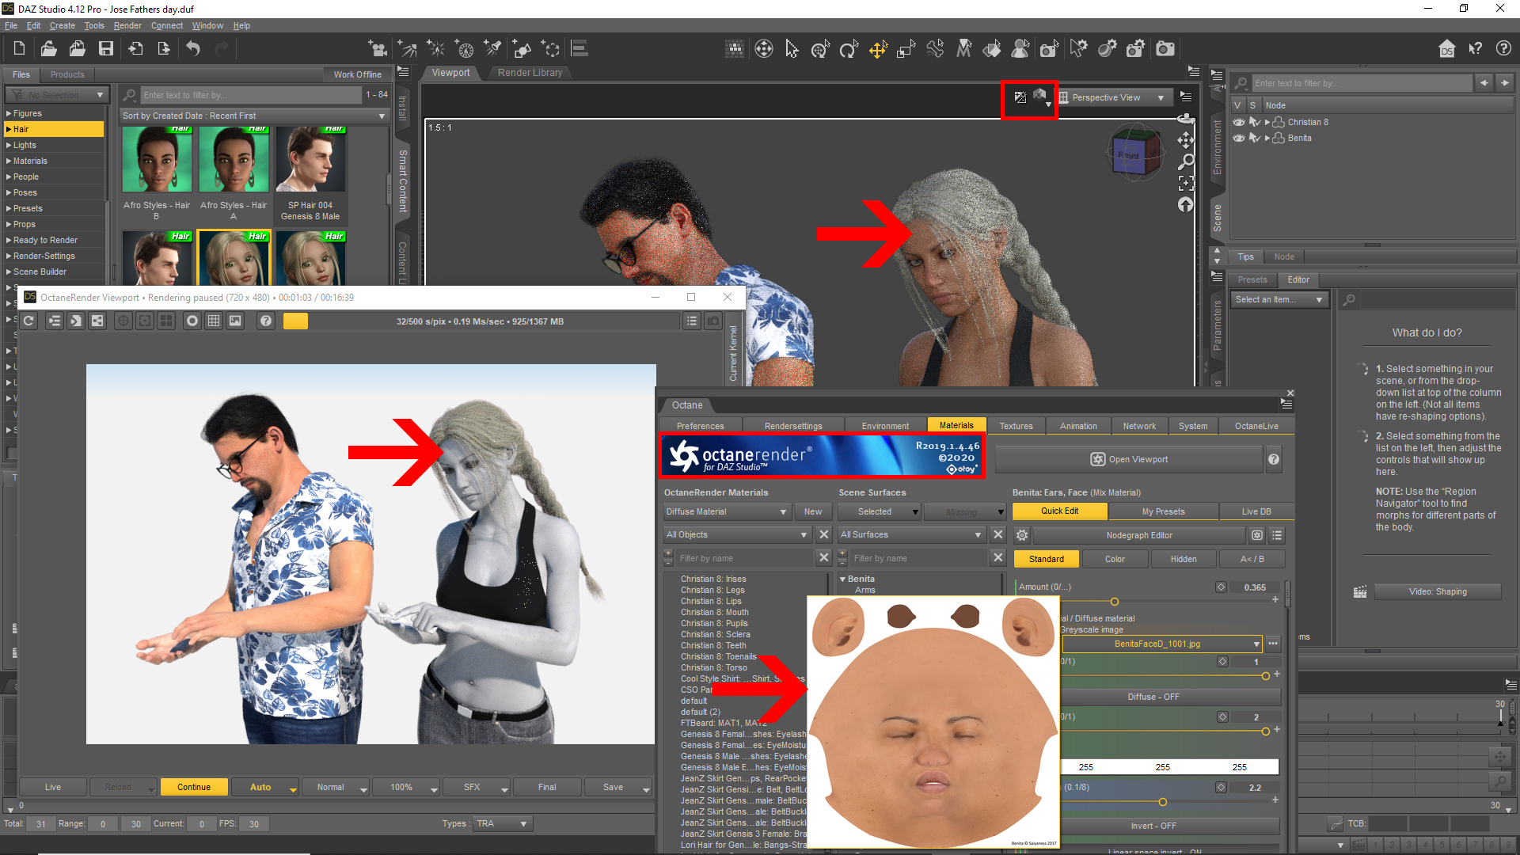Toggle visibility eye for Benita
1520x855 pixels.
point(1239,138)
